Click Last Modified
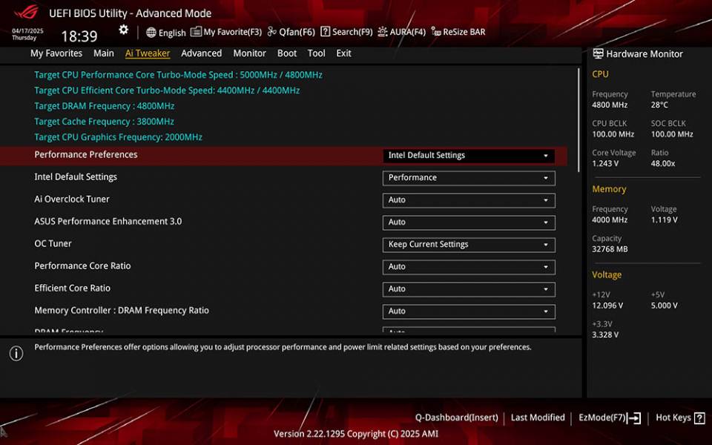This screenshot has width=712, height=445. [x=538, y=418]
